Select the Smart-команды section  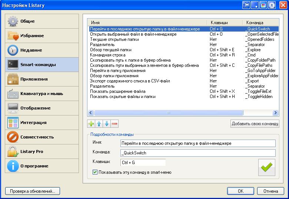(x=42, y=65)
